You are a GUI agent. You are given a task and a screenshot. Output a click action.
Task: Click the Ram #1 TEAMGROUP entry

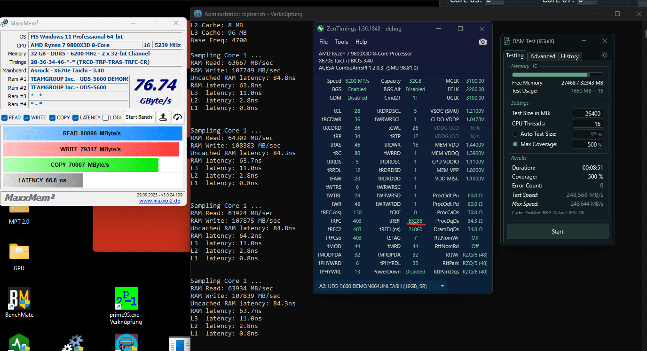(79, 79)
